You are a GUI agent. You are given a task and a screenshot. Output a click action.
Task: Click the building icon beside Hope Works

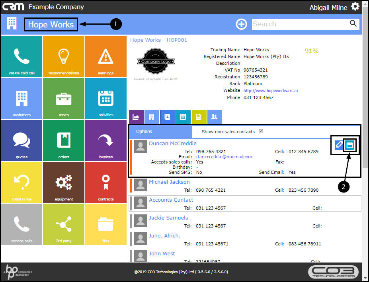pyautogui.click(x=12, y=23)
